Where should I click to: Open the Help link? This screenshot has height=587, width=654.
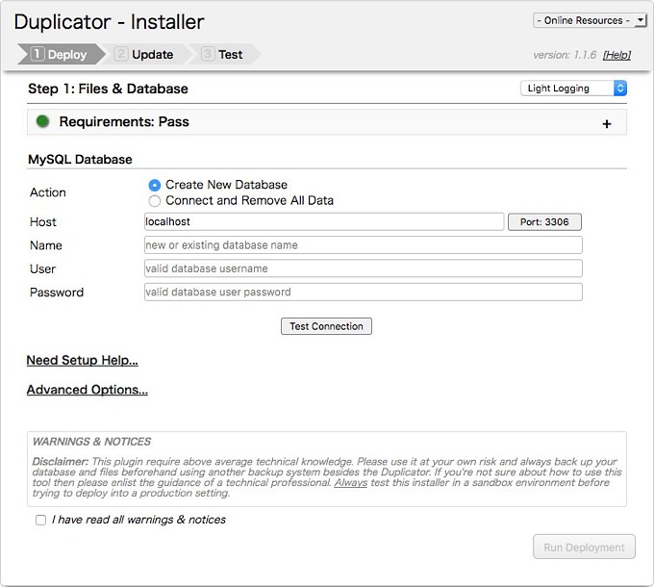click(x=616, y=56)
